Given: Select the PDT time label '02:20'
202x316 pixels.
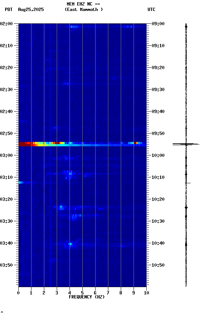Looking at the screenshot, I should [x=6, y=68].
